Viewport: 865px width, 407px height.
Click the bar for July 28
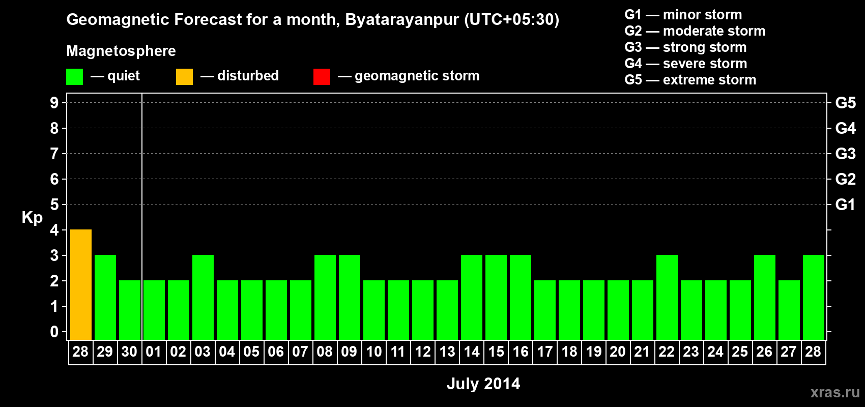pos(814,297)
